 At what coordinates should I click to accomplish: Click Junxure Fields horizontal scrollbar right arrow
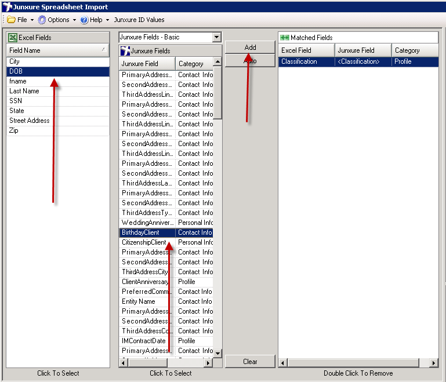pyautogui.click(x=208, y=363)
